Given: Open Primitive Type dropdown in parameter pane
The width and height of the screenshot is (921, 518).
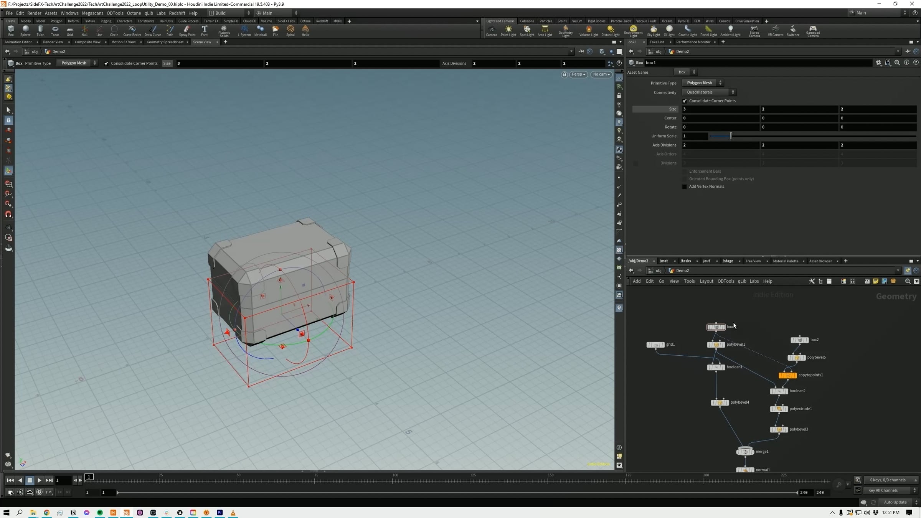Looking at the screenshot, I should (702, 83).
